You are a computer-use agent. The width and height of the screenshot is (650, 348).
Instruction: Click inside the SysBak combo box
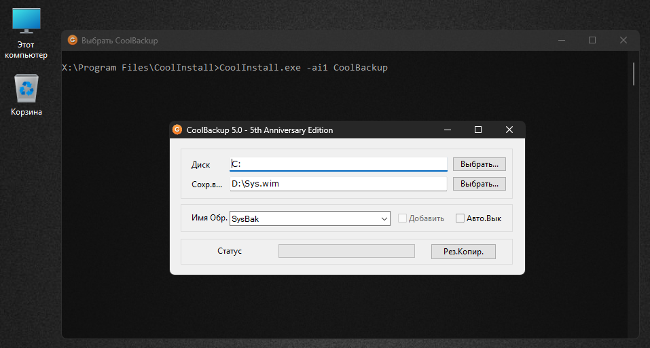[310, 218]
